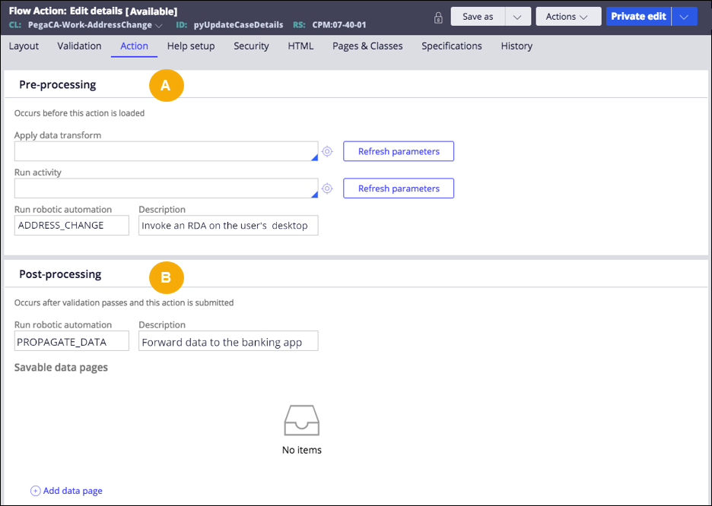Expand the Save as dropdown arrow
The width and height of the screenshot is (712, 506).
click(517, 17)
